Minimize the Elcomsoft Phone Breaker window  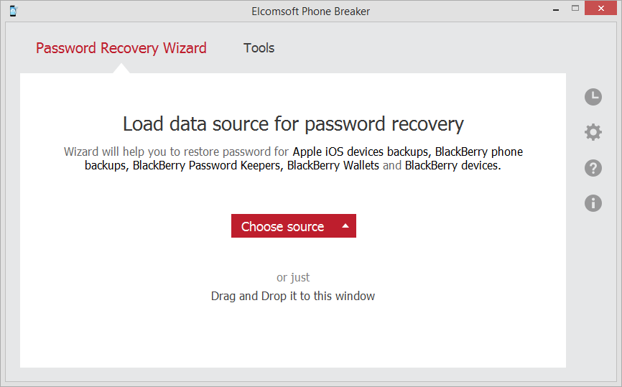tap(556, 9)
